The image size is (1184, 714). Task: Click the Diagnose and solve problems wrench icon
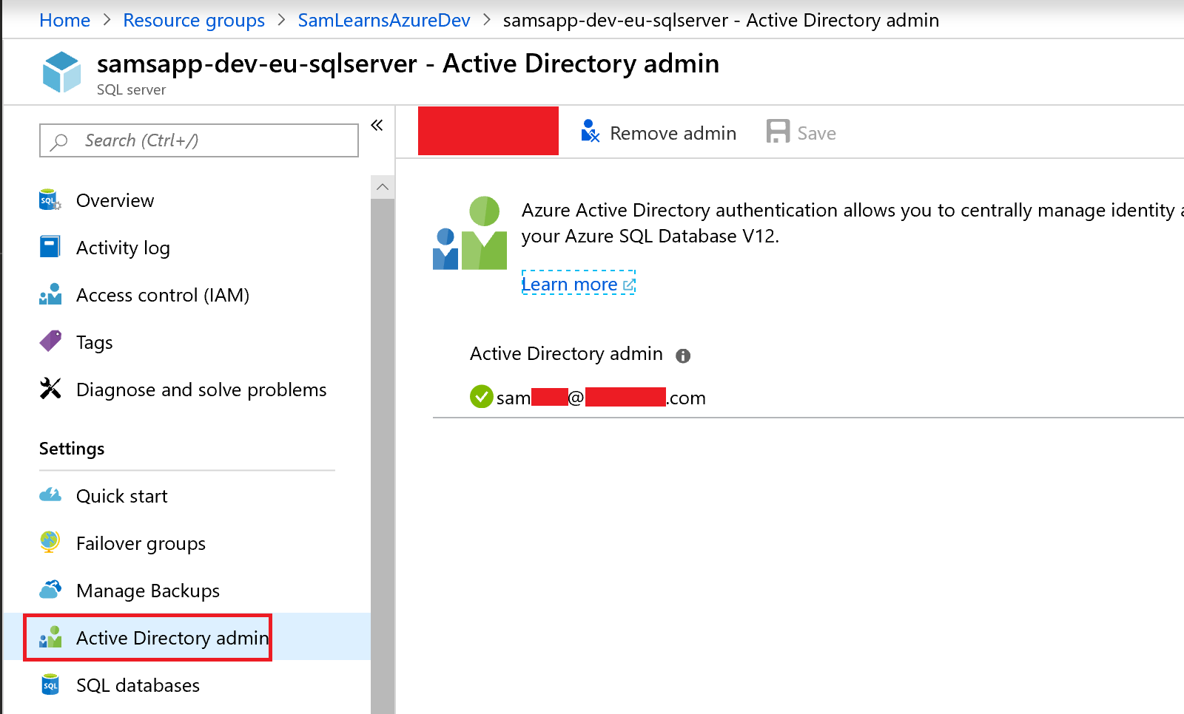pyautogui.click(x=50, y=389)
